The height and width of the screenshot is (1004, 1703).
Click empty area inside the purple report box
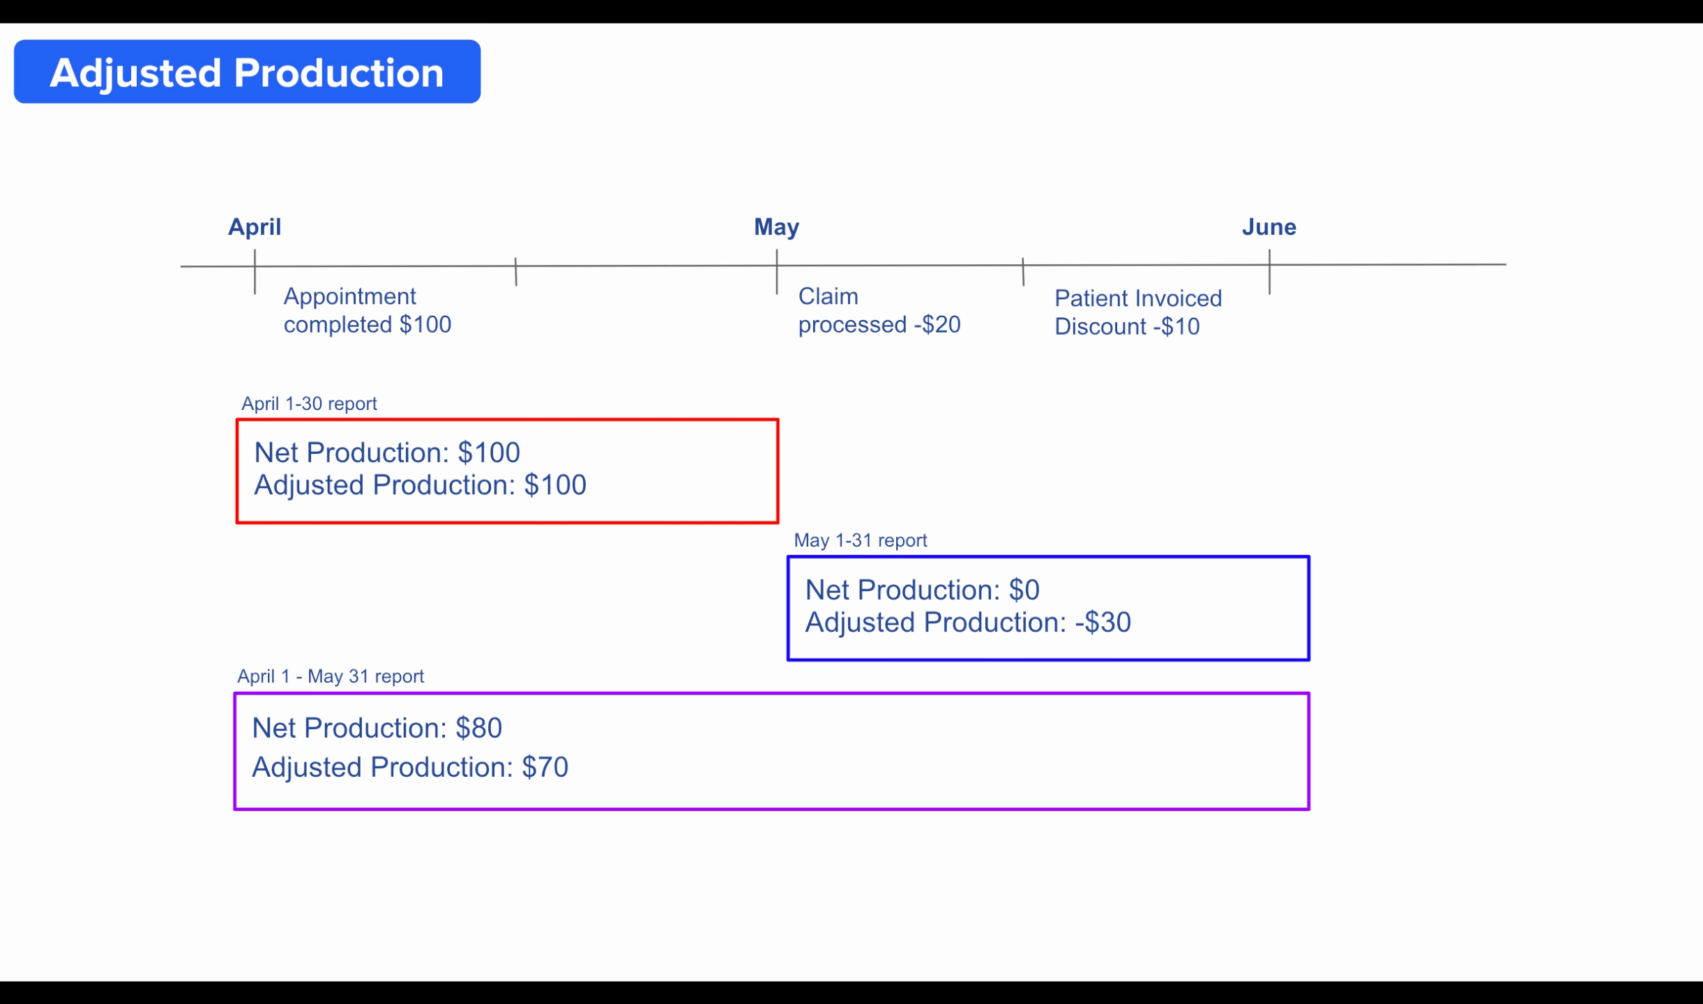941,752
